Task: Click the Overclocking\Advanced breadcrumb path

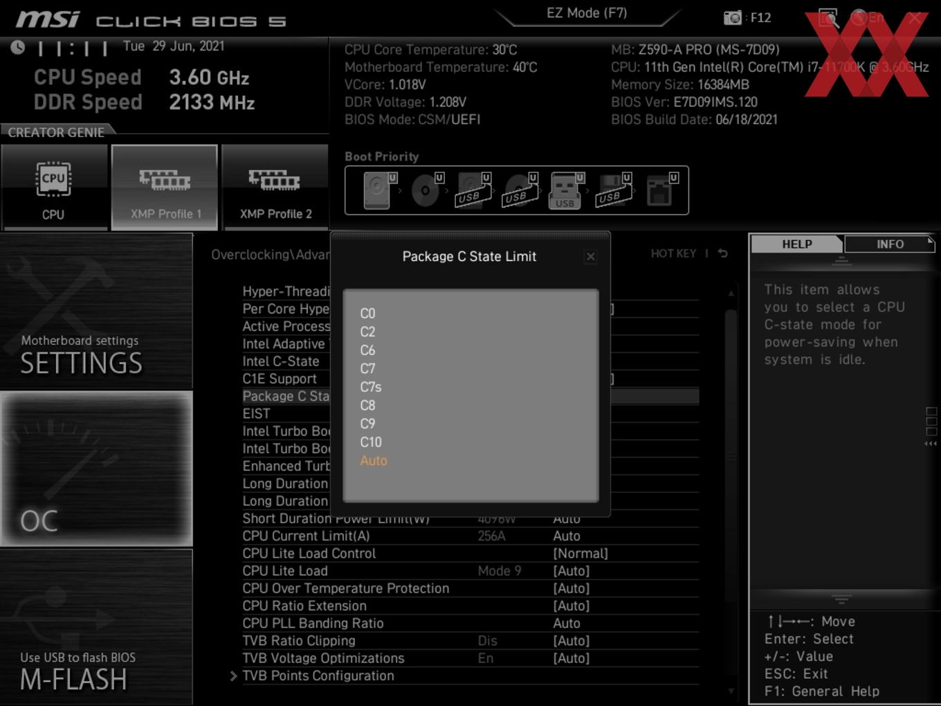Action: [271, 255]
